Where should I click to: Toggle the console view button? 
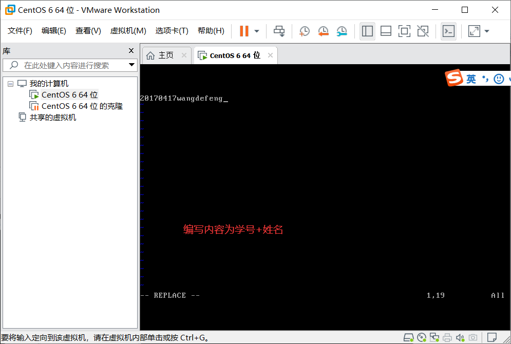(x=448, y=31)
